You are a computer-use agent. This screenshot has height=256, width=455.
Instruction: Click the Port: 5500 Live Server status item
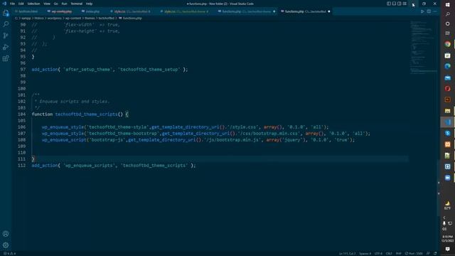414,254
